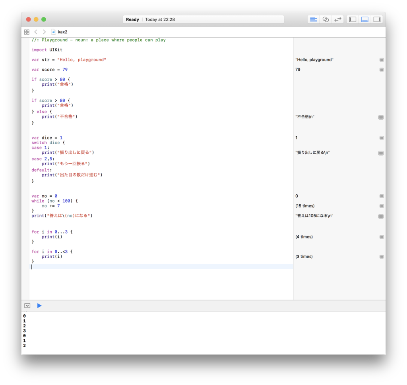Show result for "Hello, playground" line
Screen dimensions: 407x385
click(382, 60)
